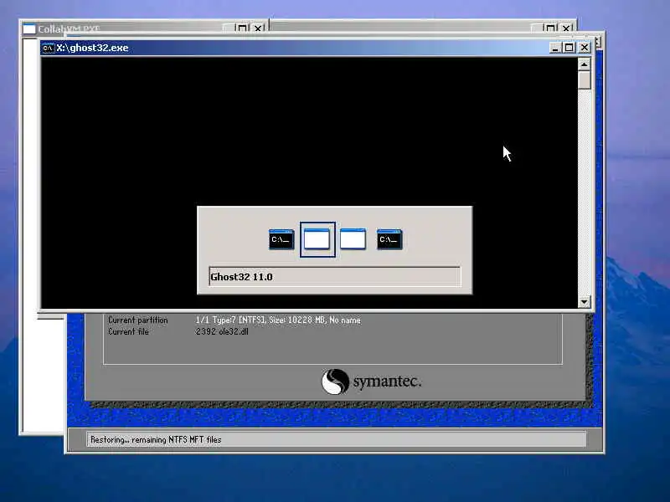Close the ghost32.exe console window
This screenshot has height=502, width=670.
click(x=584, y=48)
